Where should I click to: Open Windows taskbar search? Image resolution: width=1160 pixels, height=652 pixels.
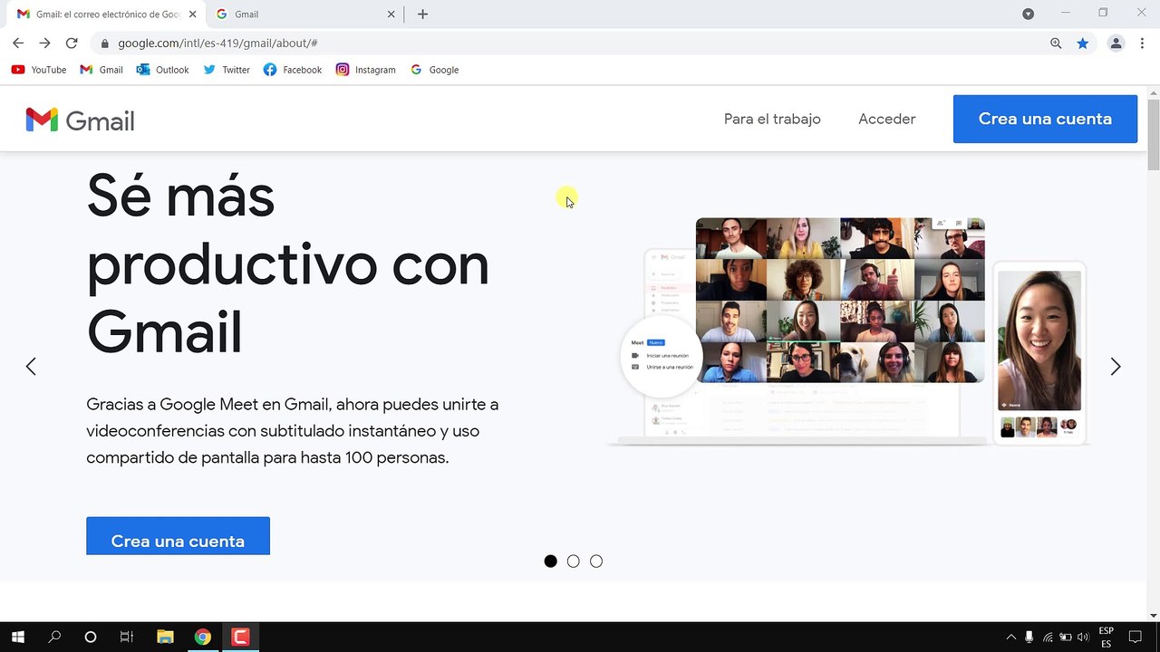point(54,638)
